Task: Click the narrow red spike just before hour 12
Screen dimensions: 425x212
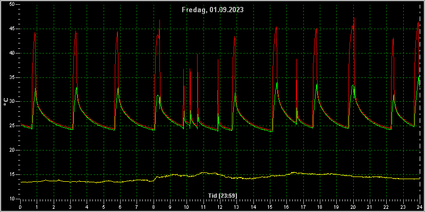Action: click(x=218, y=60)
